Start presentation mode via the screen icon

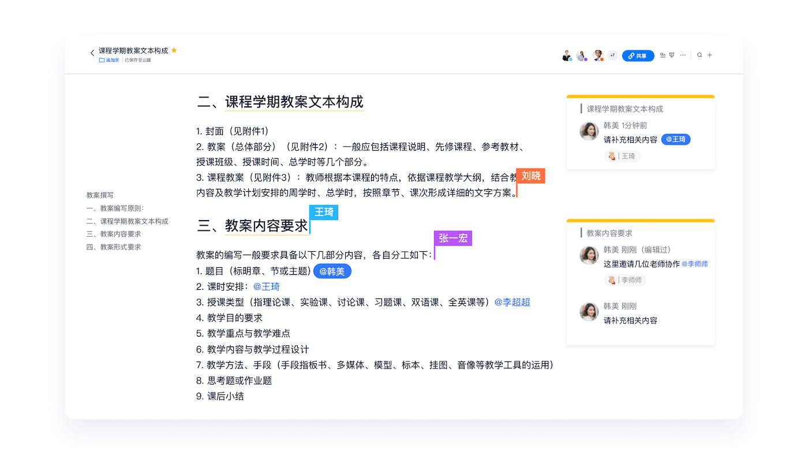point(672,55)
